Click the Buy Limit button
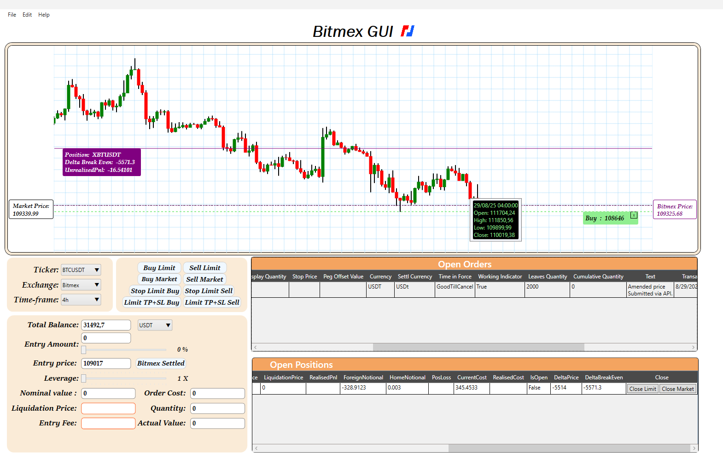 pyautogui.click(x=159, y=268)
